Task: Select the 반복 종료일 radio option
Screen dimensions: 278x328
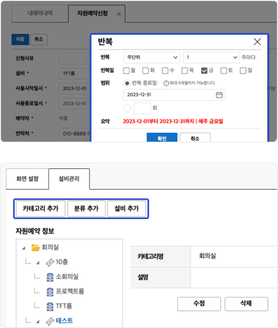Action: (127, 83)
